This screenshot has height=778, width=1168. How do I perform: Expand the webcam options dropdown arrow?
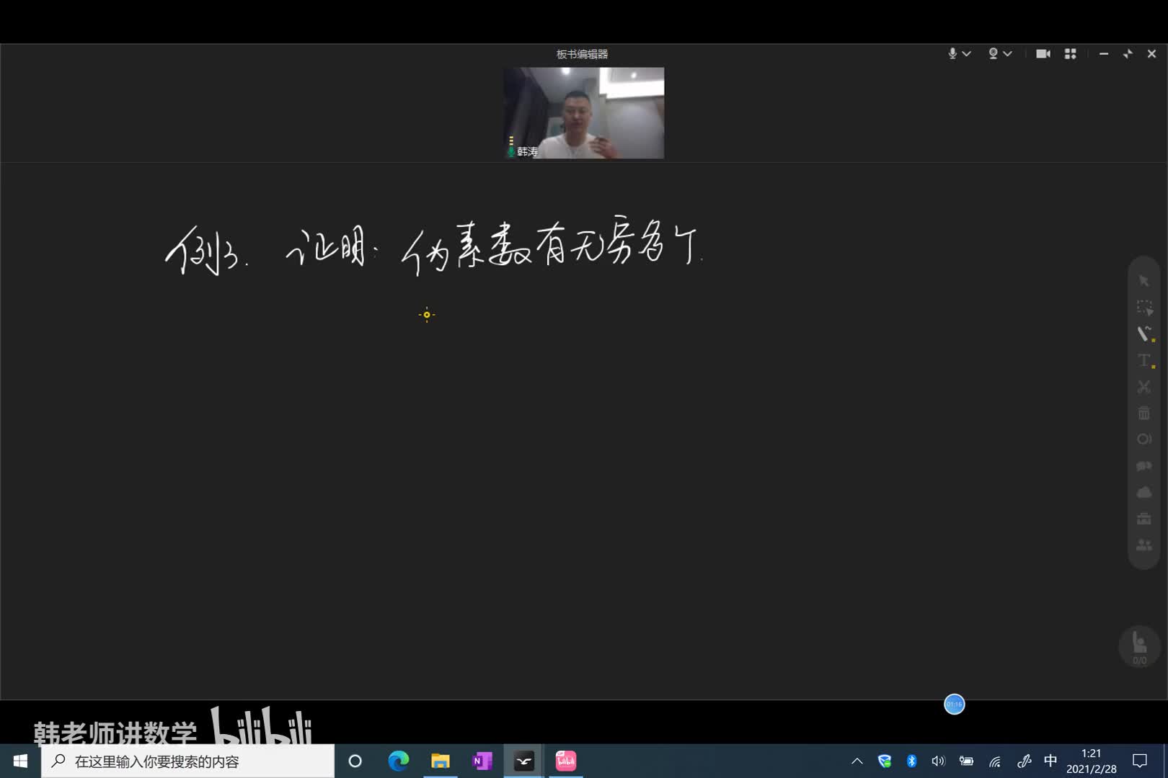click(1008, 54)
